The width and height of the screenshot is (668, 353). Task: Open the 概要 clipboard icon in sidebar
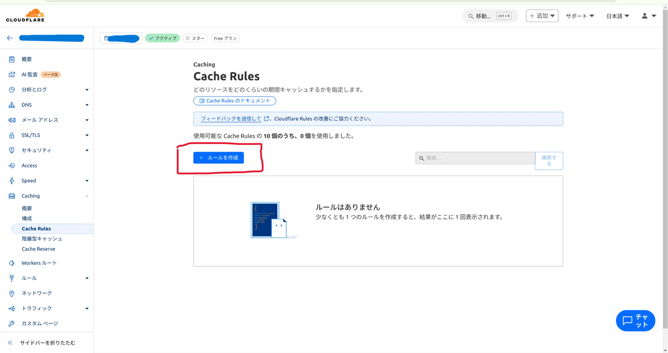point(12,59)
